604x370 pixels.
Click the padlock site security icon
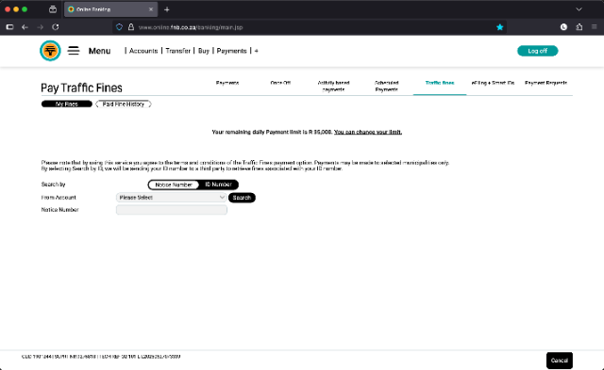tap(131, 27)
